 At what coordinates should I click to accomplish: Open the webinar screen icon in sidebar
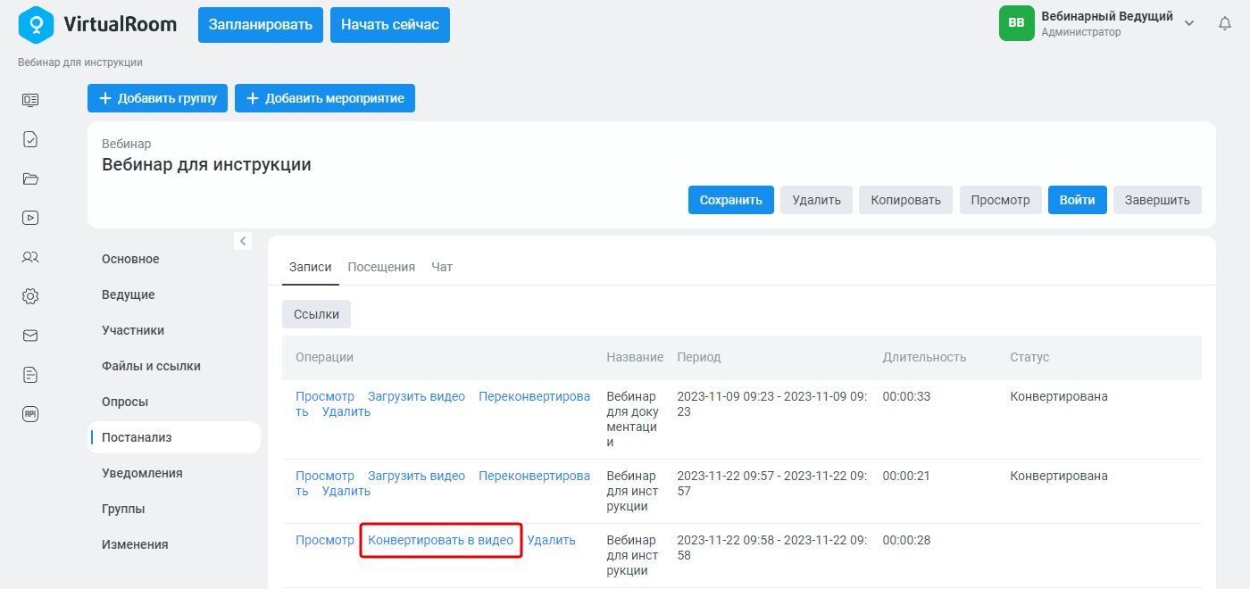[30, 100]
